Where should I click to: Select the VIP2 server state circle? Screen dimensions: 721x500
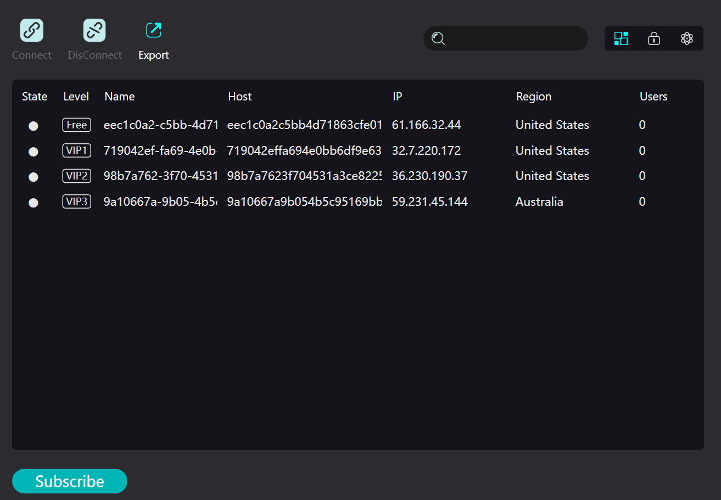pos(33,176)
